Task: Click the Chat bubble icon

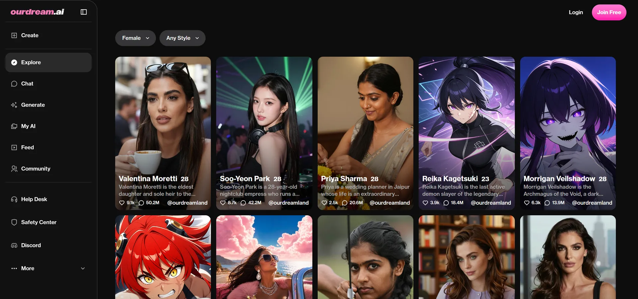Action: click(14, 84)
